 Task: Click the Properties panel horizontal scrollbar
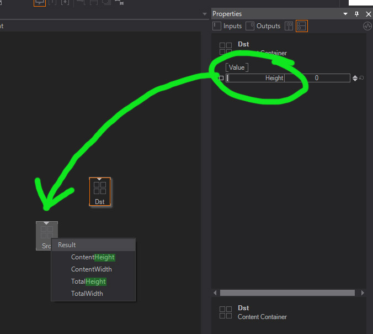[x=288, y=293]
